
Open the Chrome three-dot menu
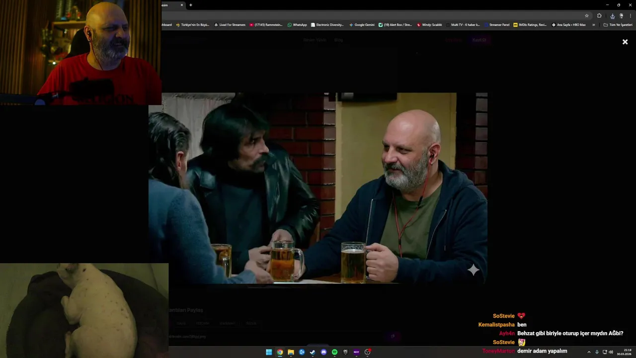tap(630, 15)
